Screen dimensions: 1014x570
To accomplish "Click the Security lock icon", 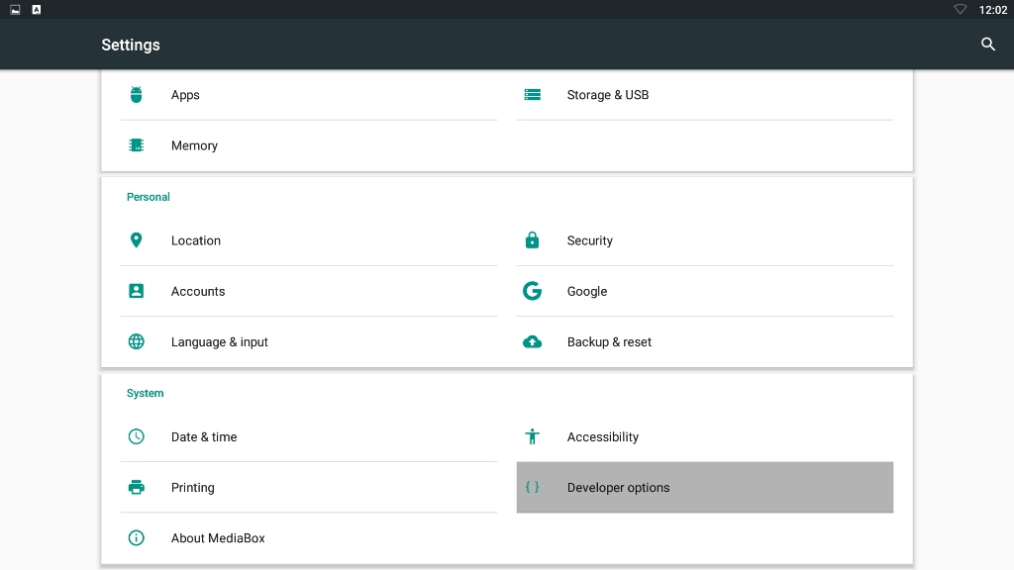I will [x=533, y=240].
